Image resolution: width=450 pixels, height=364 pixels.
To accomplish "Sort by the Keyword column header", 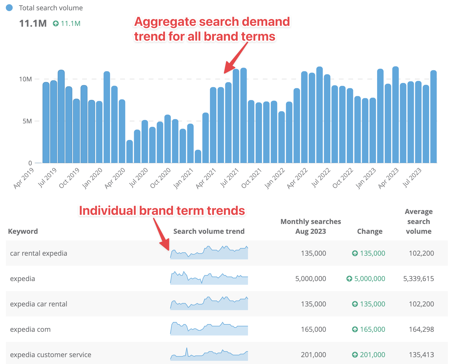I will tap(23, 231).
